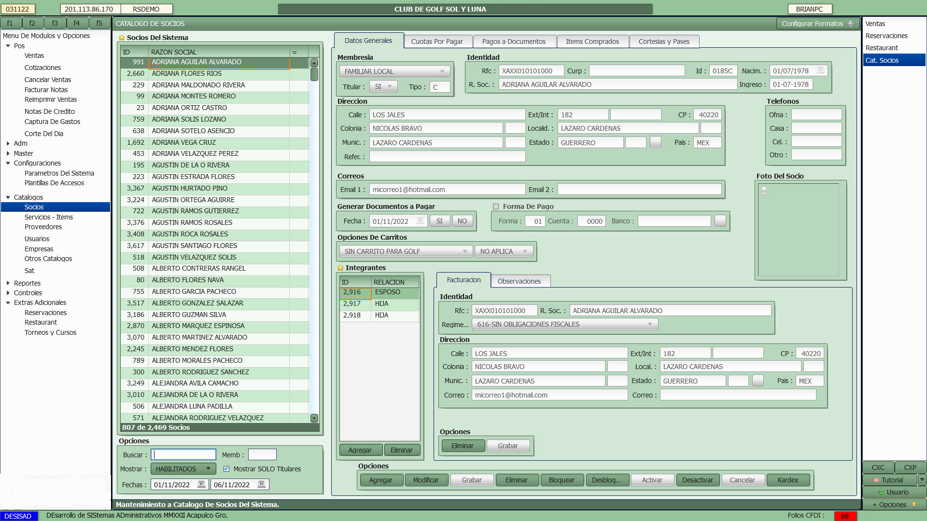The image size is (927, 521).
Task: Click the Usuario refresh icon button
Action: [894, 492]
